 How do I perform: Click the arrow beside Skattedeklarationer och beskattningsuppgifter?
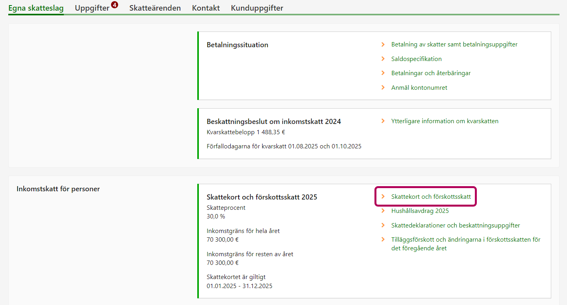coord(383,225)
